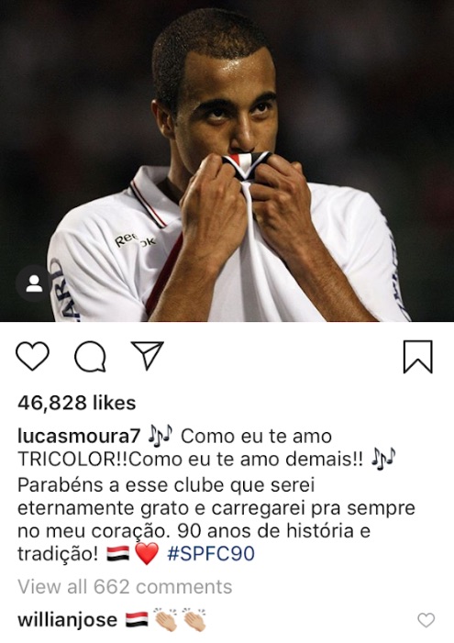Screen dimensions: 454x643
Task: Share post using paper plane icon
Action: pyautogui.click(x=148, y=355)
